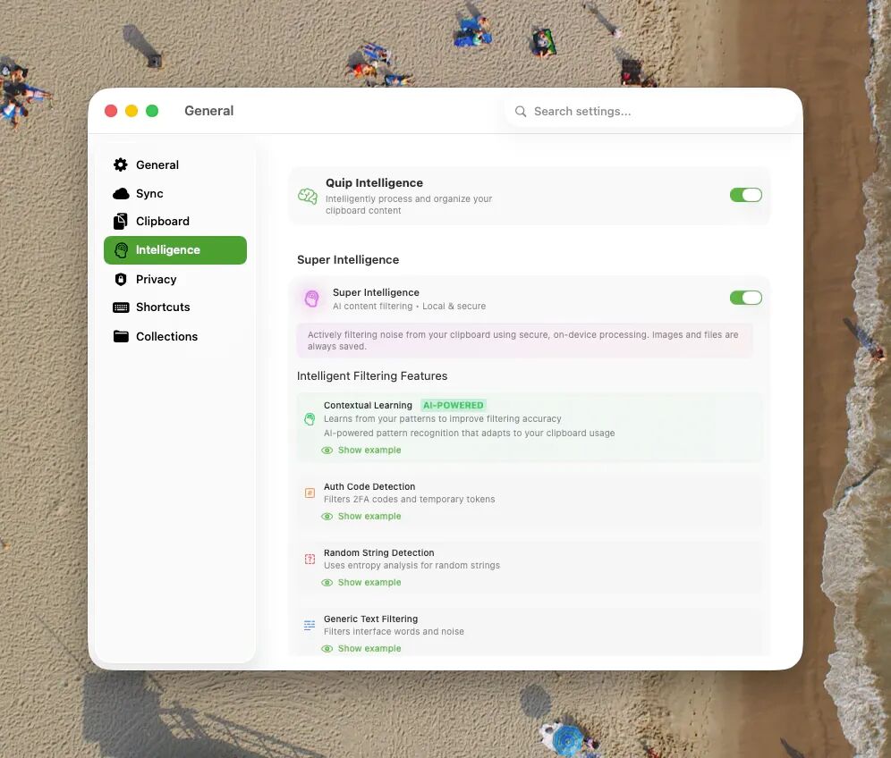
Task: Click the keyboard icon beside Shortcuts
Action: pyautogui.click(x=121, y=307)
